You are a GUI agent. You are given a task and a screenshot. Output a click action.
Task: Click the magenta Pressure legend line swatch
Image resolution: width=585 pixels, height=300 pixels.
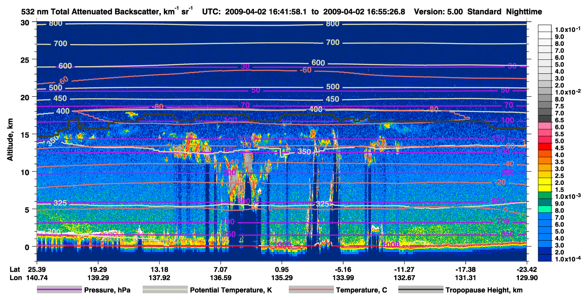[58, 290]
